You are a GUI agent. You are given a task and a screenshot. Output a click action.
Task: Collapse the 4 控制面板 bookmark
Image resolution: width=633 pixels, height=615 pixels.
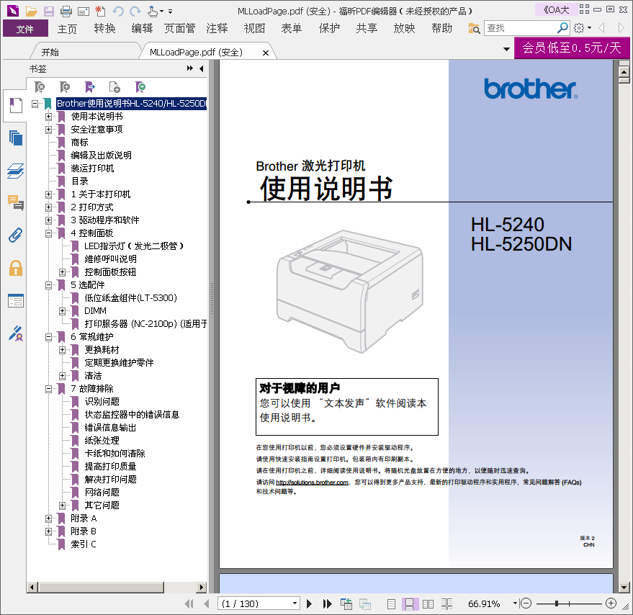coord(48,233)
